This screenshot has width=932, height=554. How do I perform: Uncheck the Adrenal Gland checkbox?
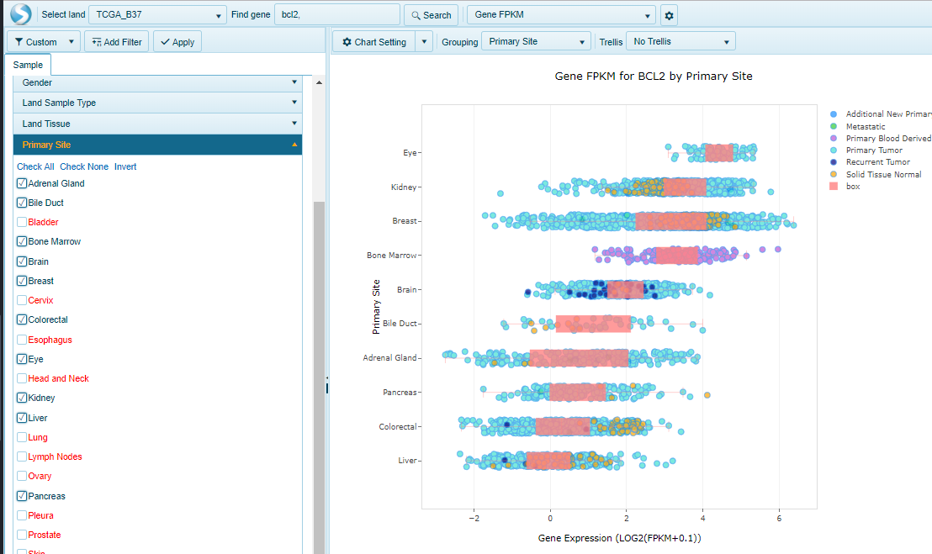pyautogui.click(x=22, y=183)
